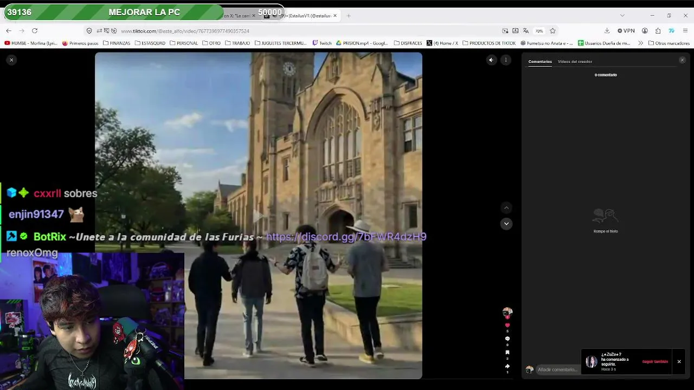Click the Seguir también link
Viewport: 694px width, 390px height.
click(655, 362)
